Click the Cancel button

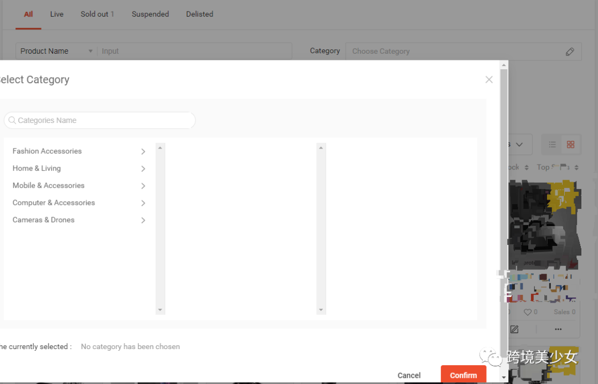click(x=409, y=375)
